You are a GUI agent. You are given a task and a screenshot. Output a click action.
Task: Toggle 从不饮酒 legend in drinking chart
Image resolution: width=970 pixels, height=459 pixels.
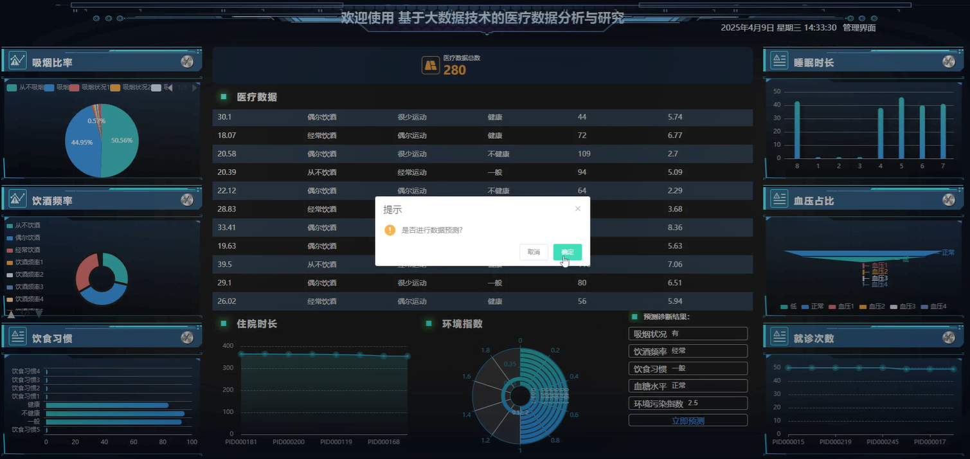tap(23, 226)
